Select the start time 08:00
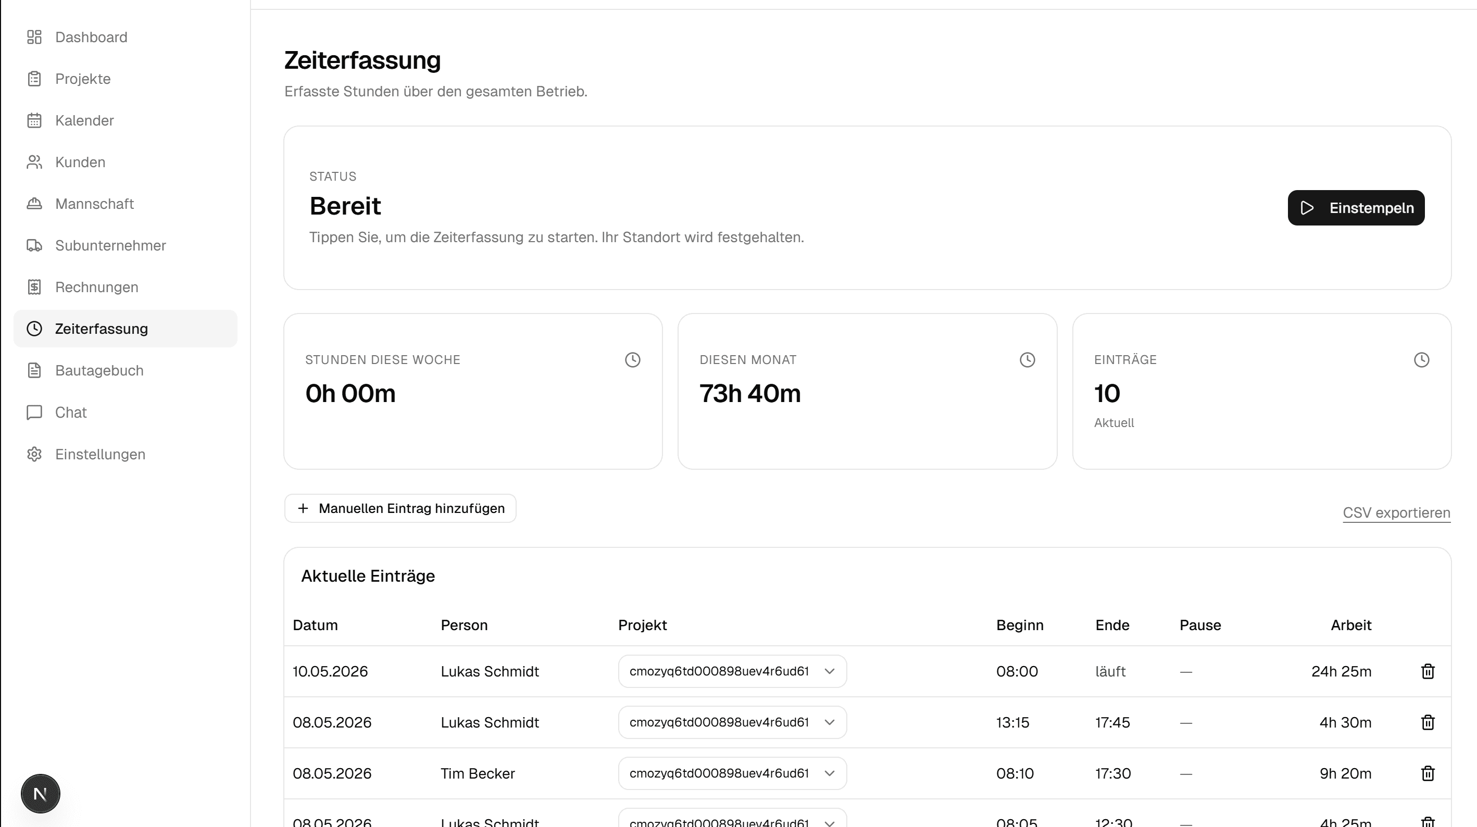 (1017, 671)
